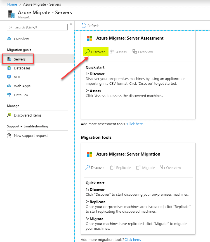Image resolution: width=210 pixels, height=242 pixels.
Task: Click 'Click here' to add migration tools
Action: point(133,239)
